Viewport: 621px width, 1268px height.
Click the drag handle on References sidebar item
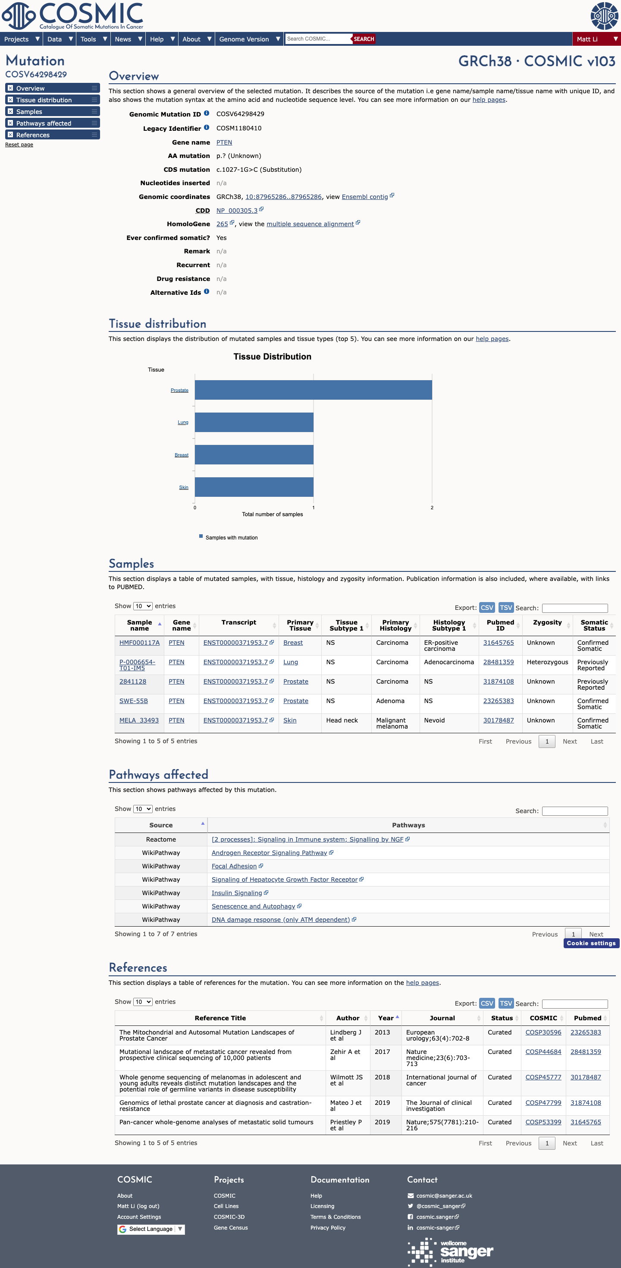click(x=94, y=135)
